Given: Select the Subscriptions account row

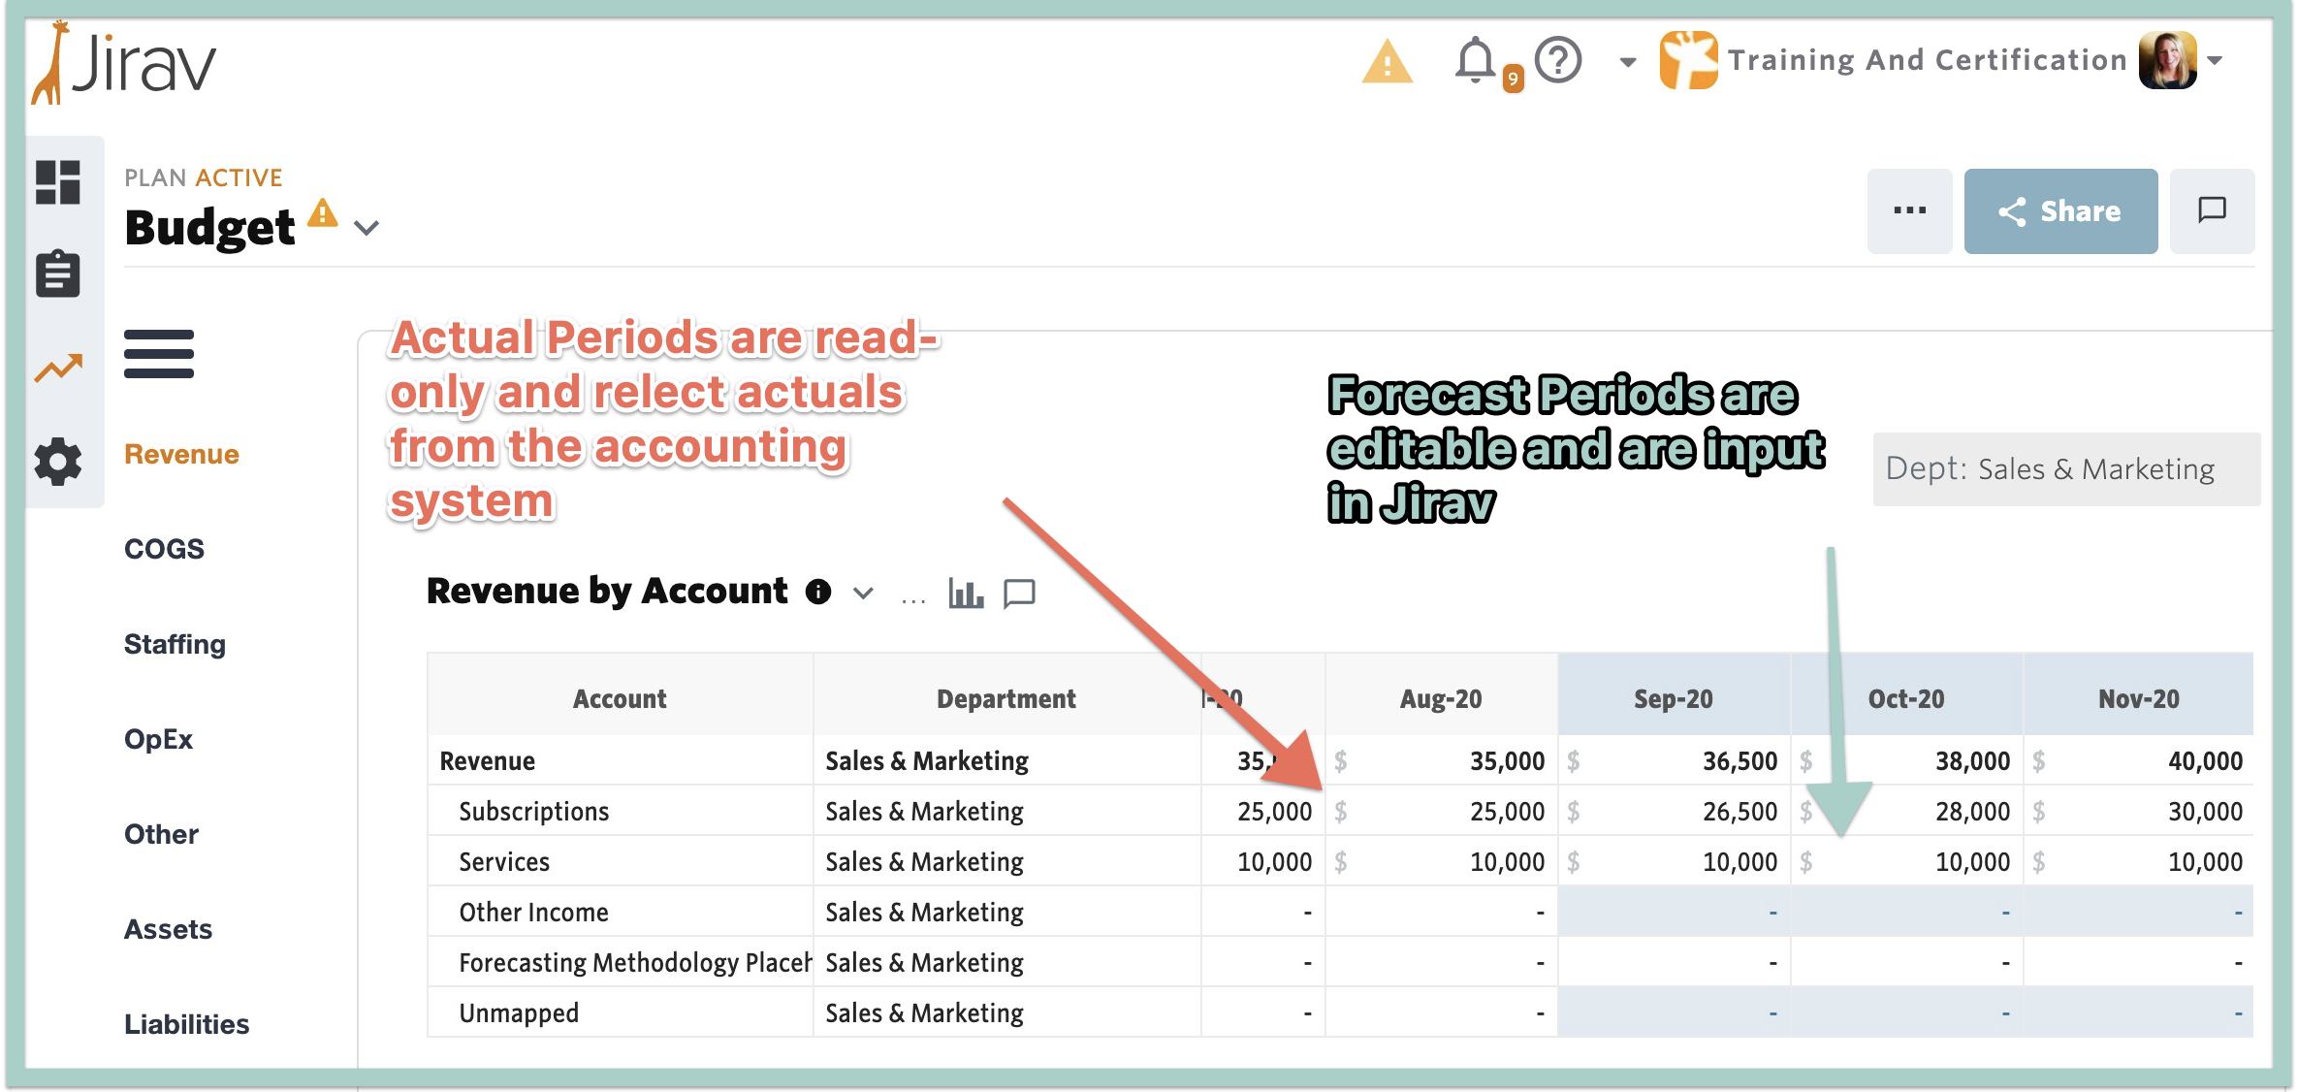Looking at the screenshot, I should coord(533,812).
